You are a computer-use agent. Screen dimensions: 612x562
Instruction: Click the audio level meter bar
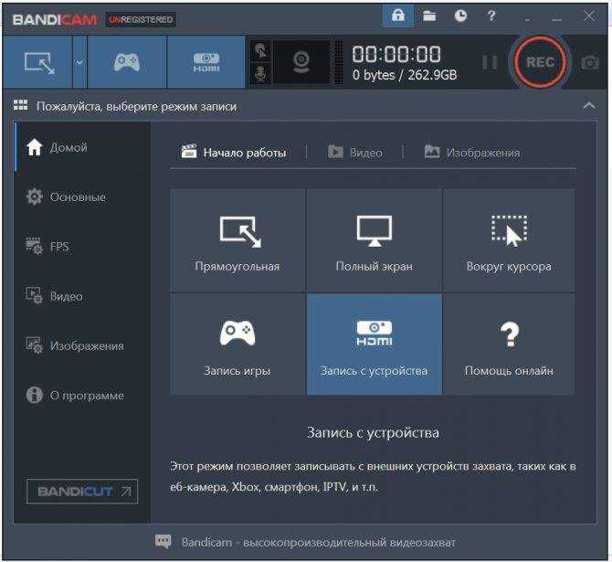click(339, 62)
